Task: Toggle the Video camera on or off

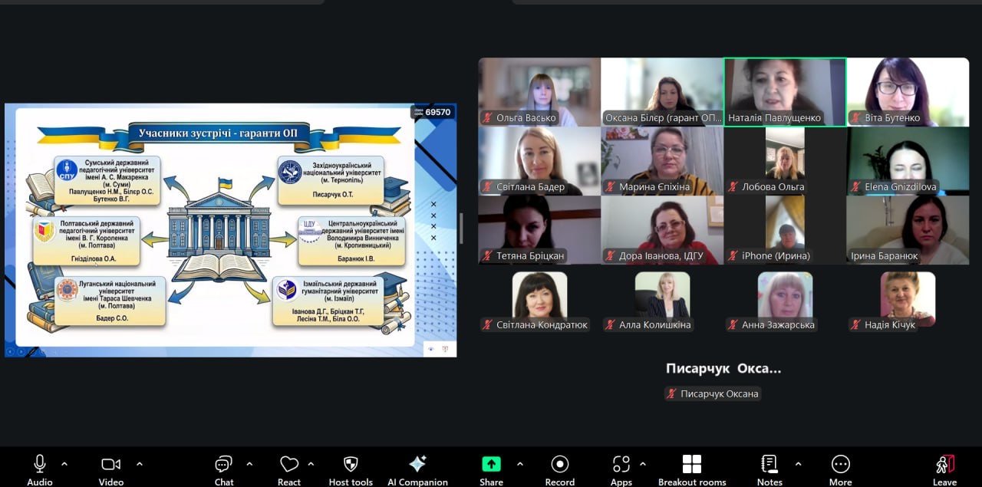Action: click(111, 465)
